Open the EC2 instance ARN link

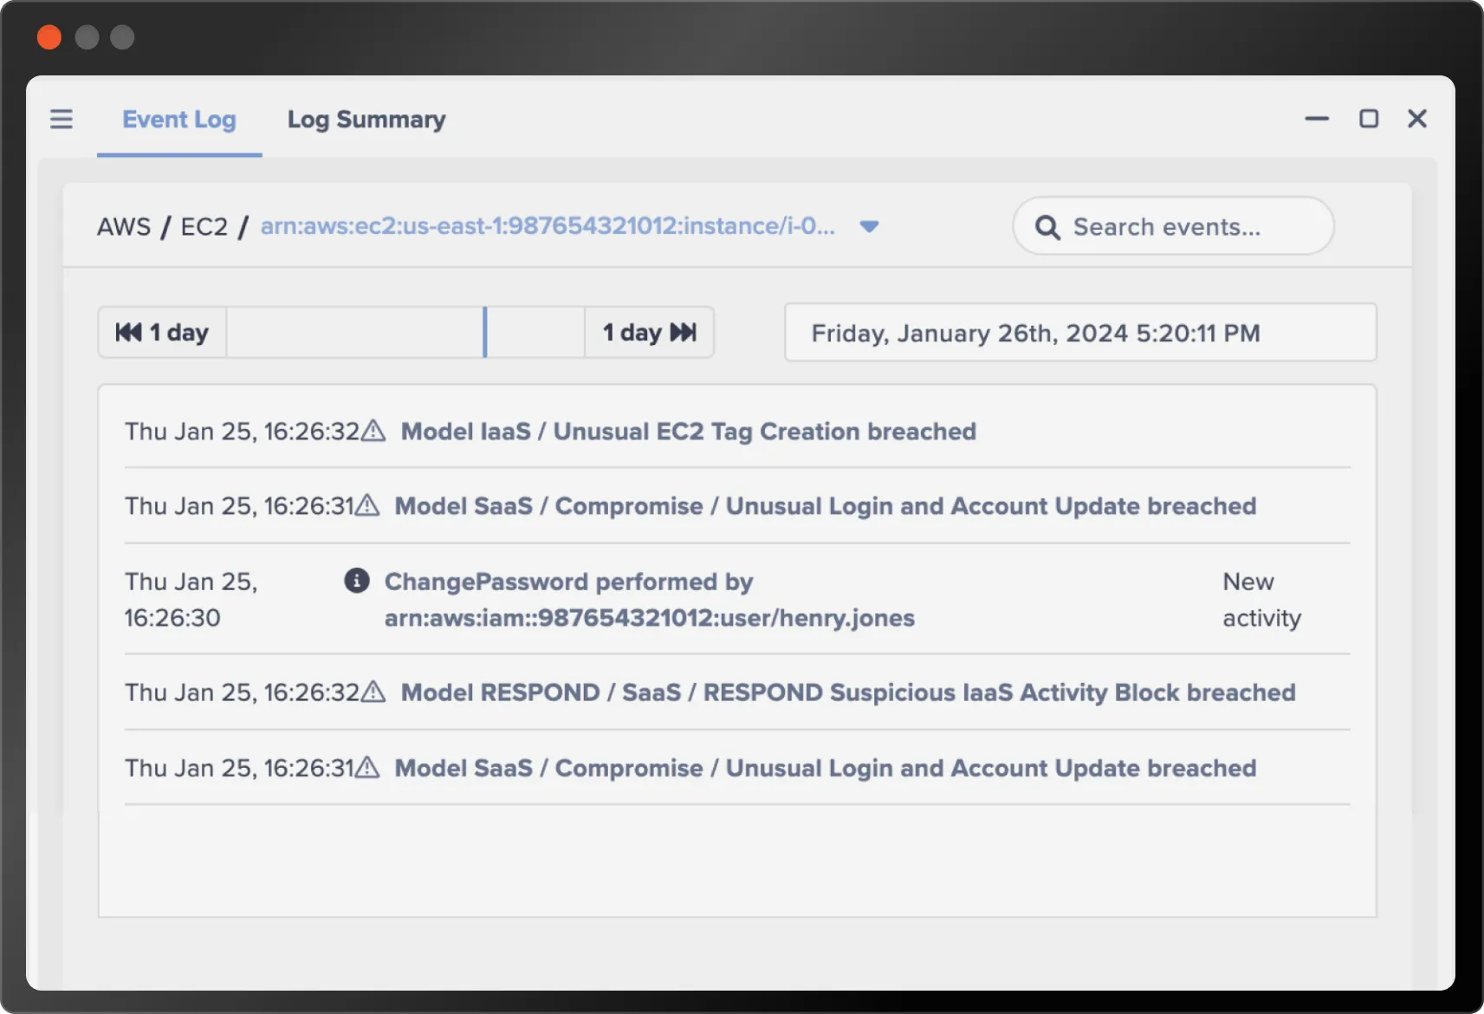click(x=548, y=226)
